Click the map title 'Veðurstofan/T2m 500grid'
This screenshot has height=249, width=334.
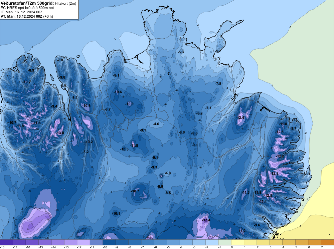point(27,3)
